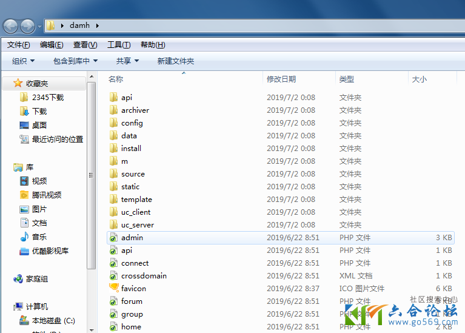
Task: Open the uc_server folder icon
Action: [x=113, y=225]
